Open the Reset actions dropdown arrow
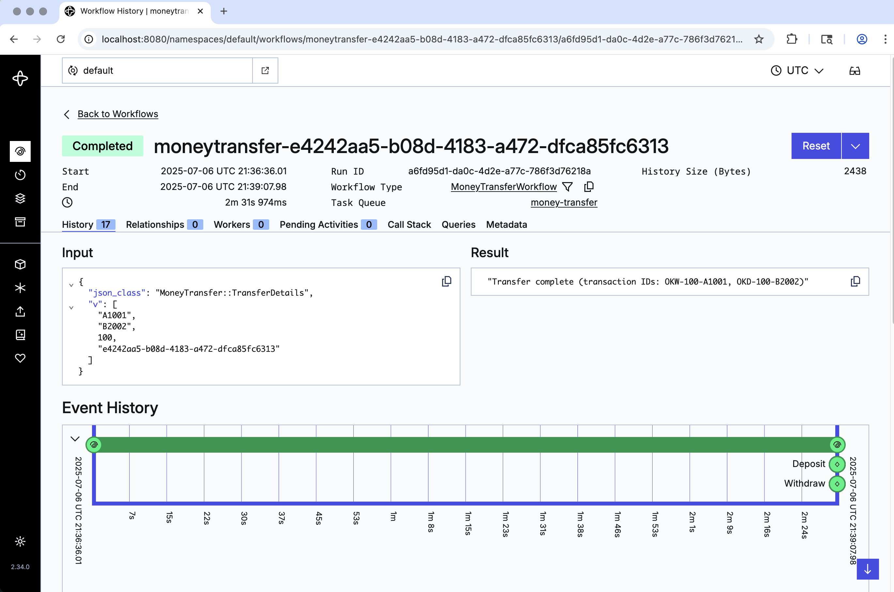 point(855,146)
